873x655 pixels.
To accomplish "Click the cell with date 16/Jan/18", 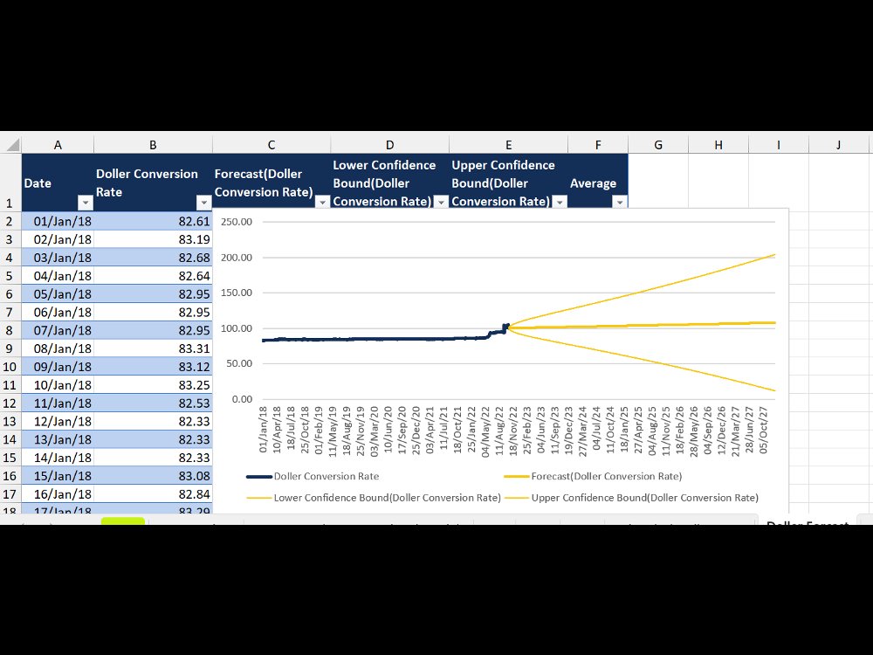I will [x=58, y=494].
